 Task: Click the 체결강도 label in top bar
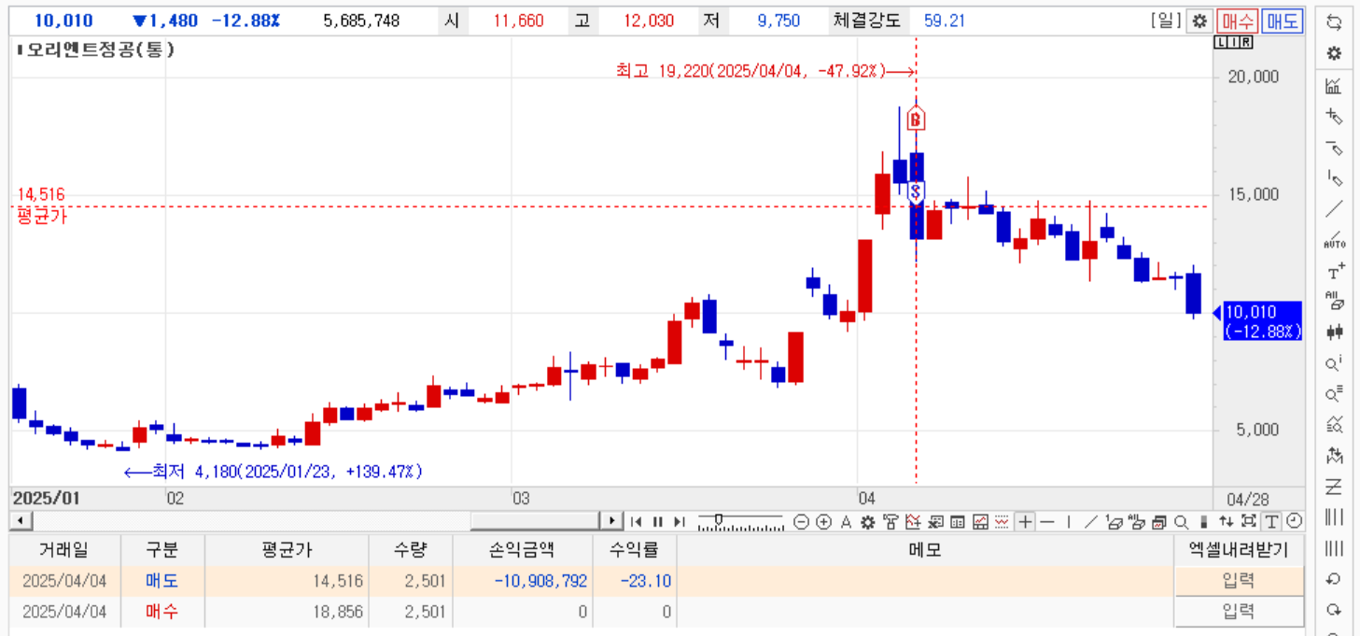(x=867, y=21)
